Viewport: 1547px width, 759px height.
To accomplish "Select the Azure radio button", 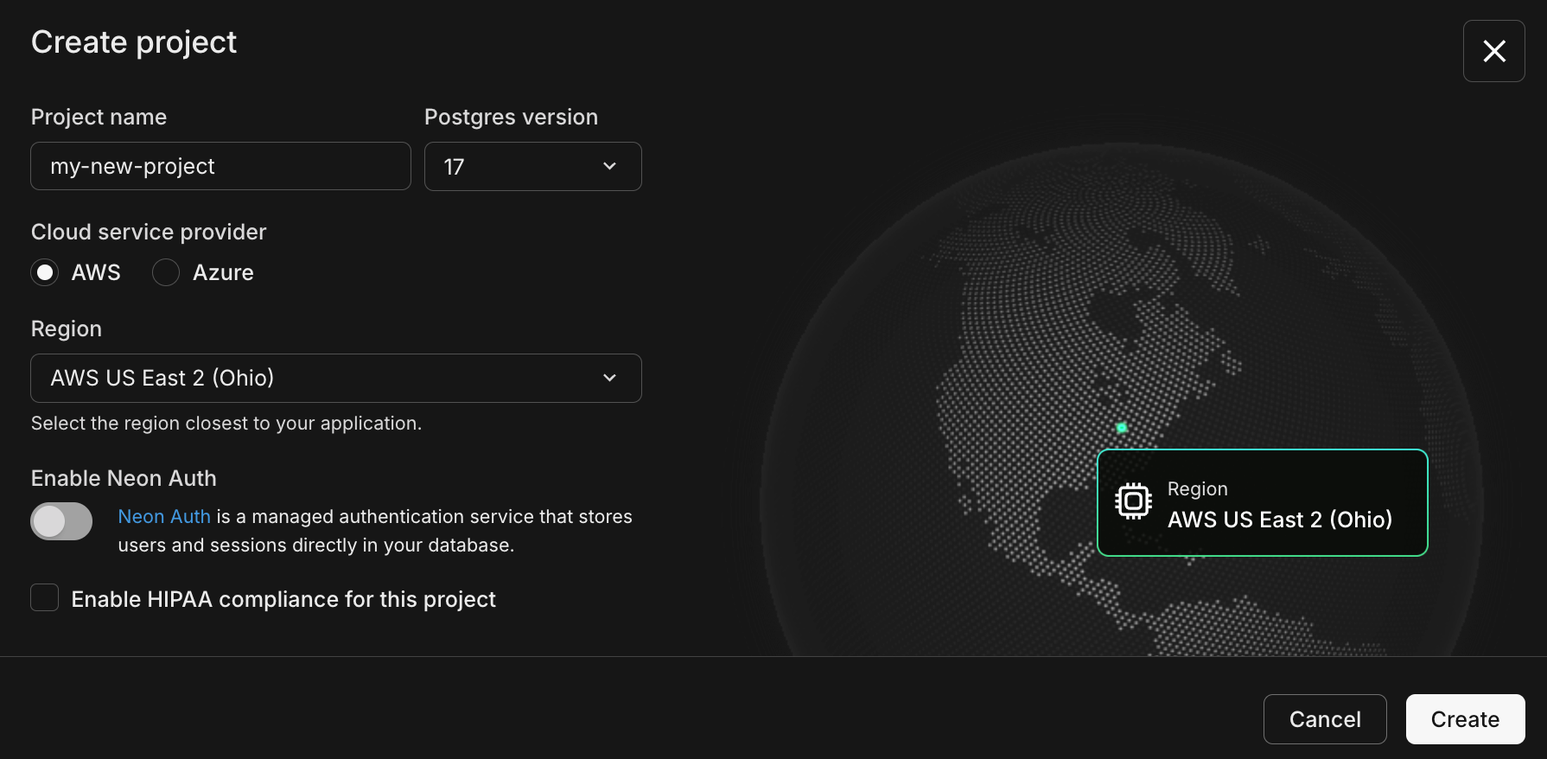I will click(x=166, y=272).
